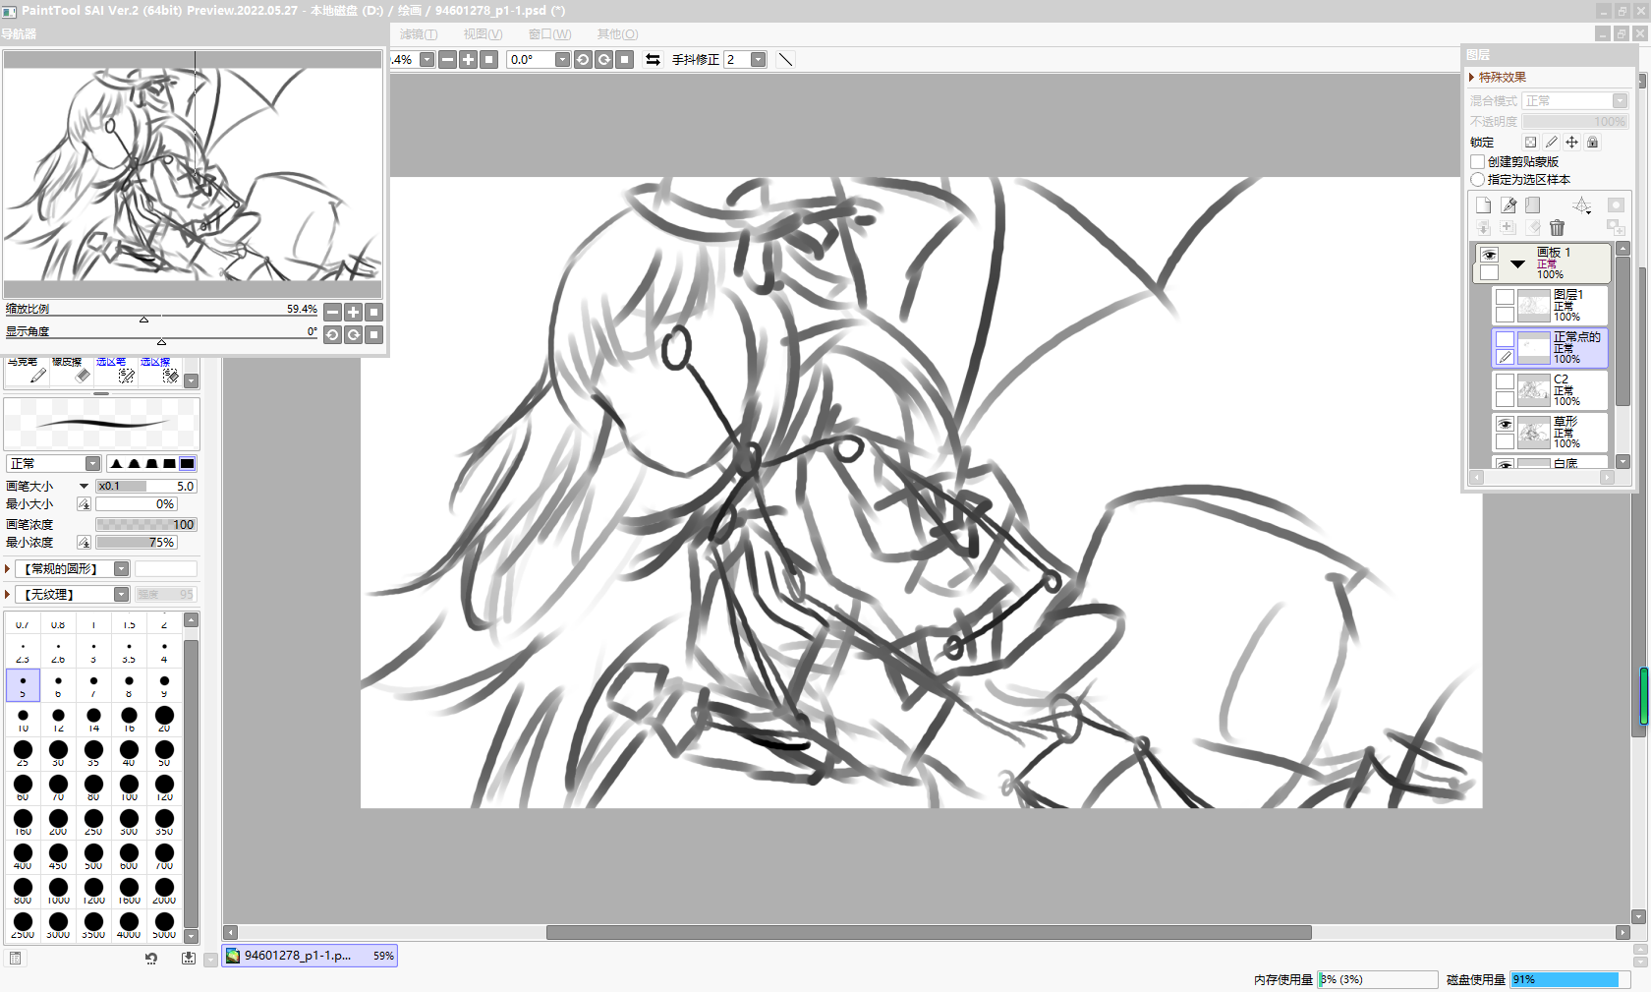The height and width of the screenshot is (992, 1651).
Task: Click rotate canvas clockwise in toolbar
Action: [603, 60]
